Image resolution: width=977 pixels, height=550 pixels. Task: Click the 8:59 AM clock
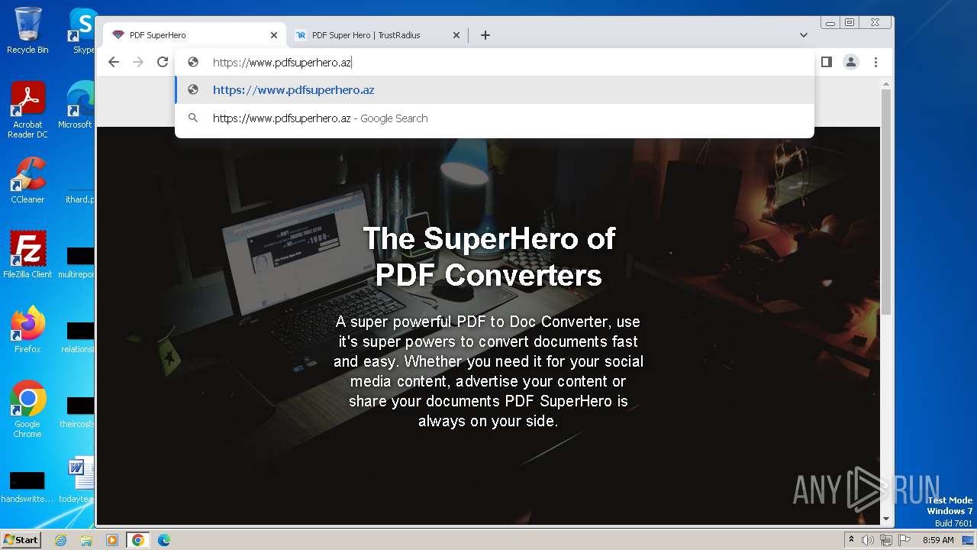pos(938,540)
